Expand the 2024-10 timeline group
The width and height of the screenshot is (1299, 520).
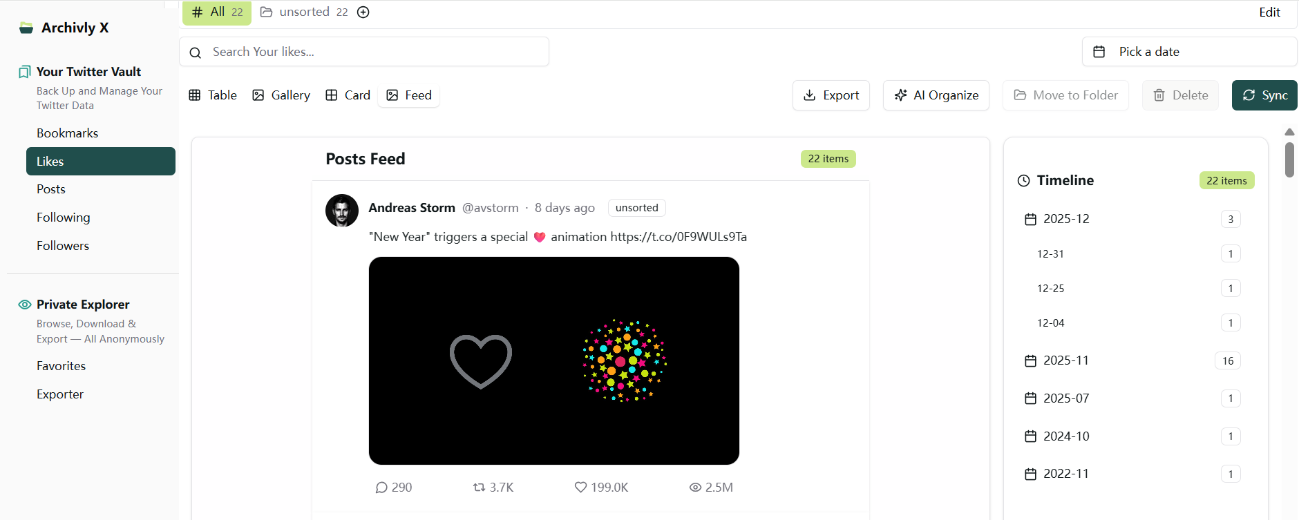pos(1066,436)
